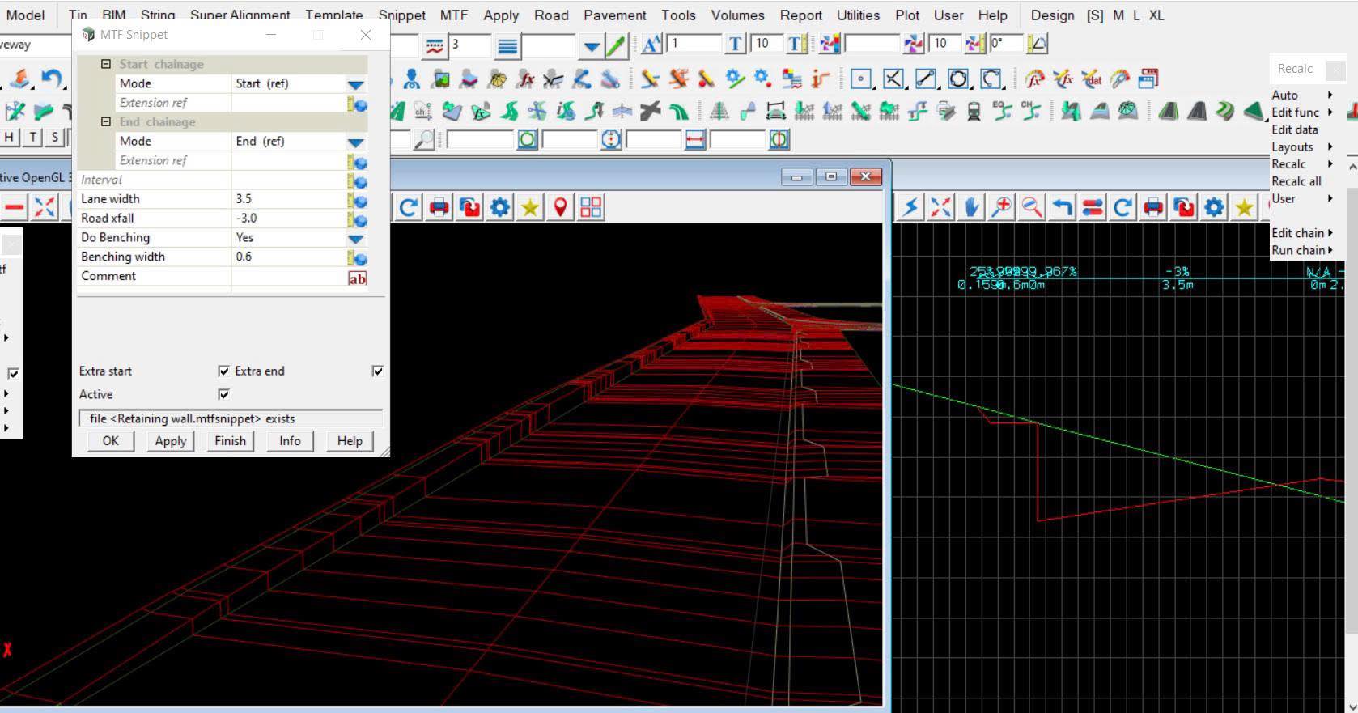Viewport: 1358px width, 713px height.
Task: Collapse the Start chainage group
Action: [x=106, y=64]
